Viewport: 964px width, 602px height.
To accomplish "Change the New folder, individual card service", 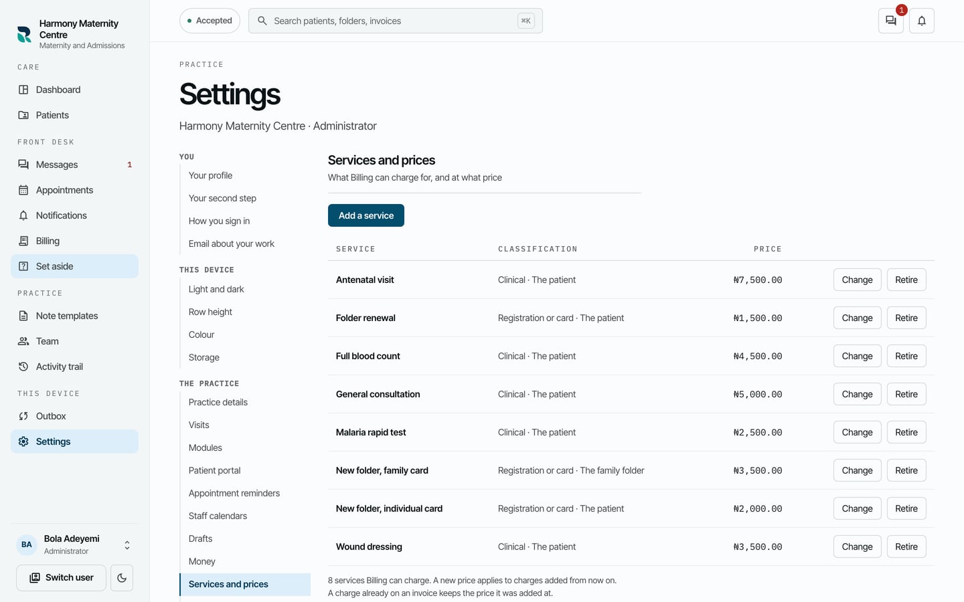I will (857, 508).
